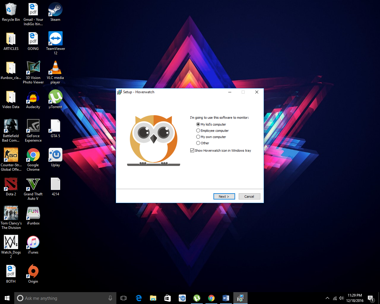The image size is (380, 304).
Task: Toggle Show Hoverwatch icon in Windows tray
Action: (x=221, y=151)
